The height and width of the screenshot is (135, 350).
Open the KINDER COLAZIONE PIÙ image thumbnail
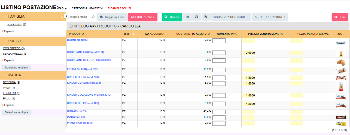340,97
